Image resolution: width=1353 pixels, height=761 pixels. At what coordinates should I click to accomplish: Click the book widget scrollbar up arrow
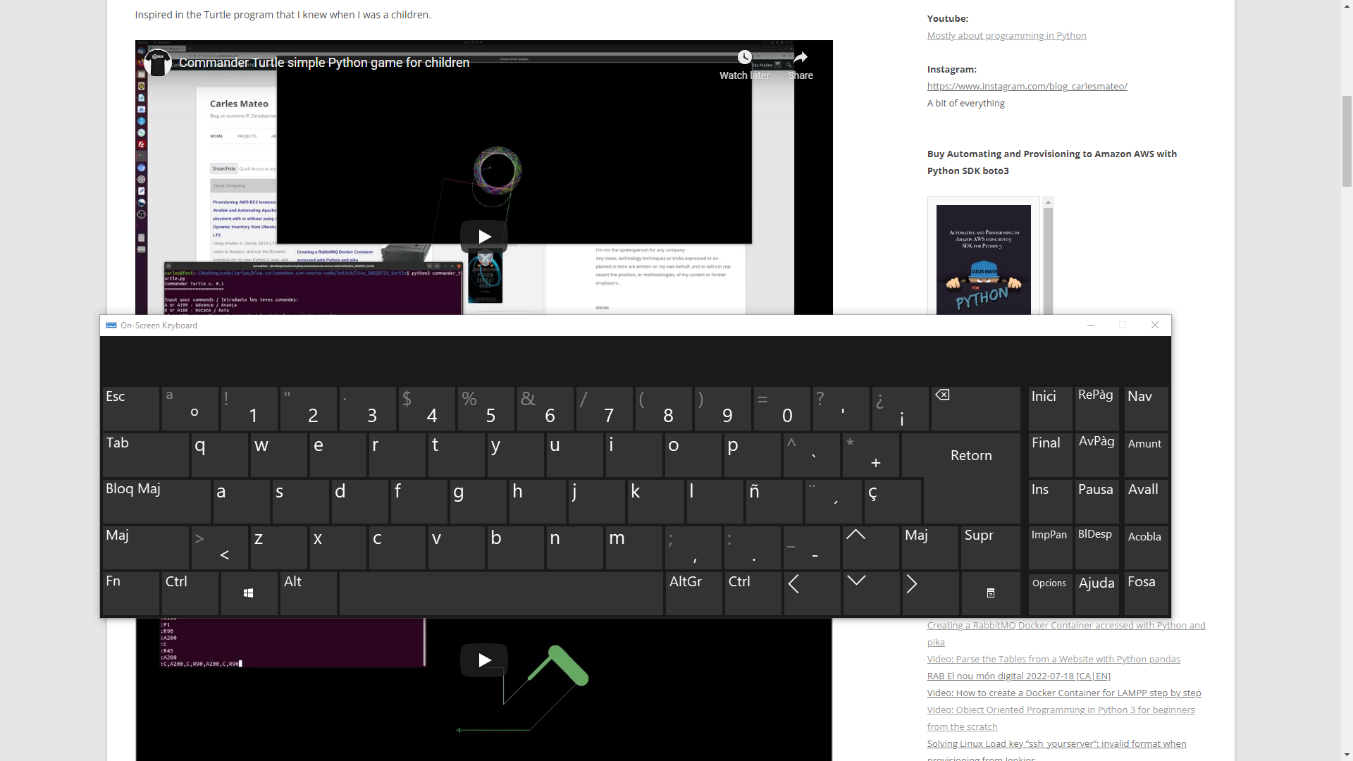point(1048,202)
